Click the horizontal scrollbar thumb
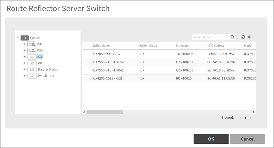 [105, 112]
